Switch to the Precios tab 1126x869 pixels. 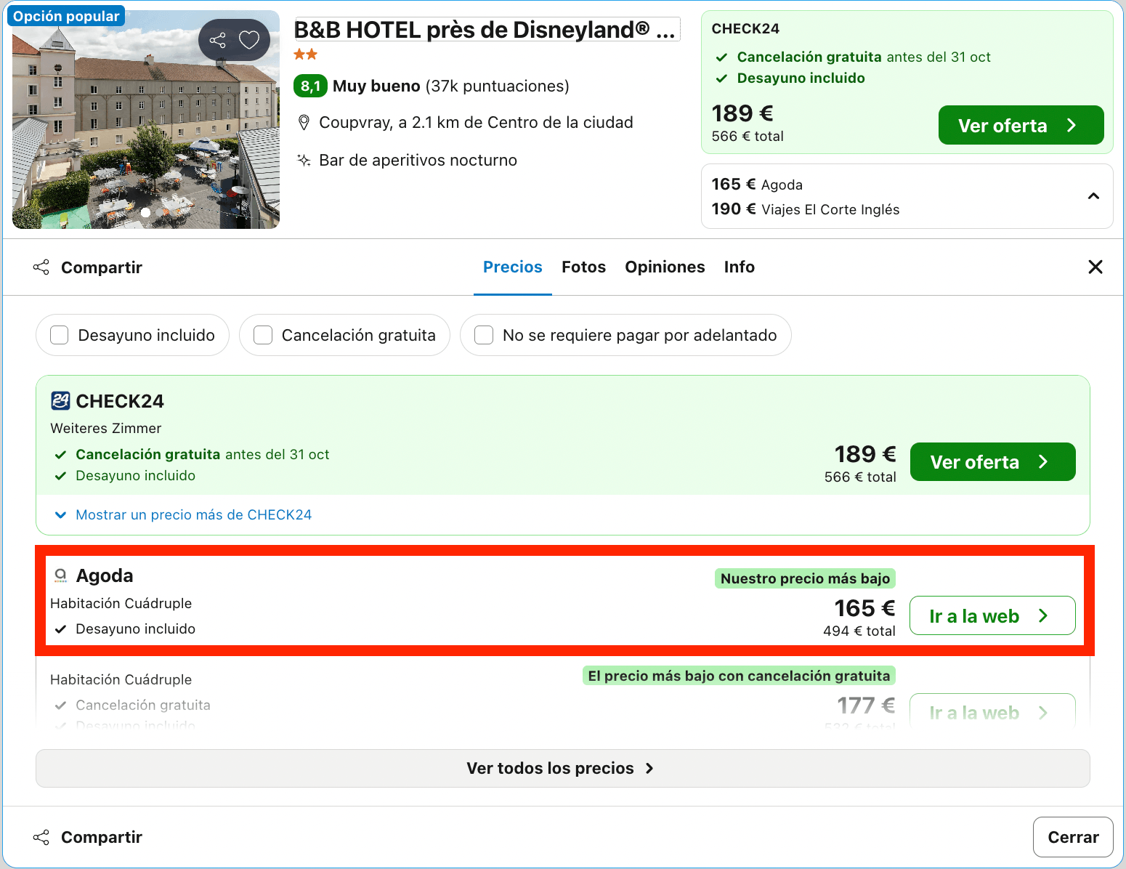click(513, 267)
